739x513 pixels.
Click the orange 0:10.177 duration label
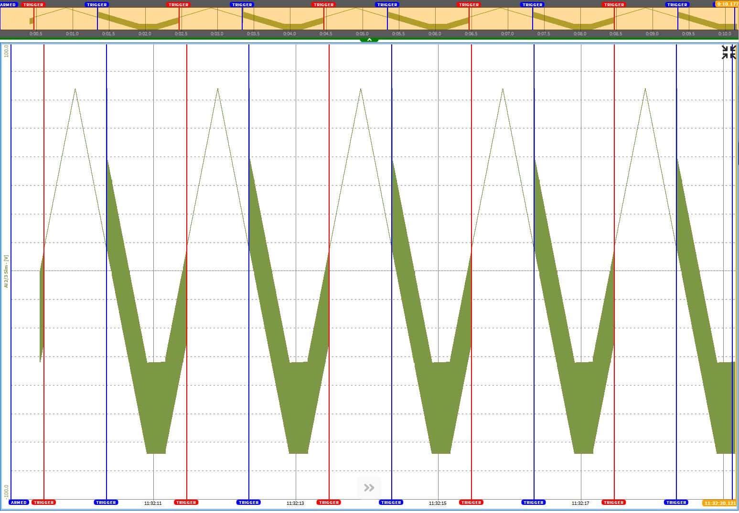[727, 4]
